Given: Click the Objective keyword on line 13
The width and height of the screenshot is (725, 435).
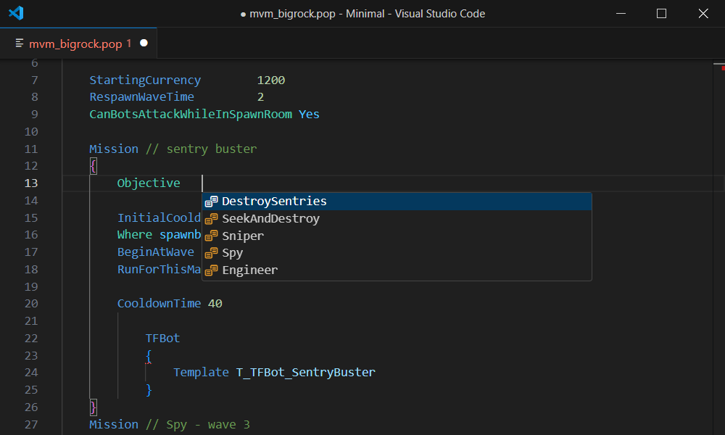Looking at the screenshot, I should (x=149, y=183).
